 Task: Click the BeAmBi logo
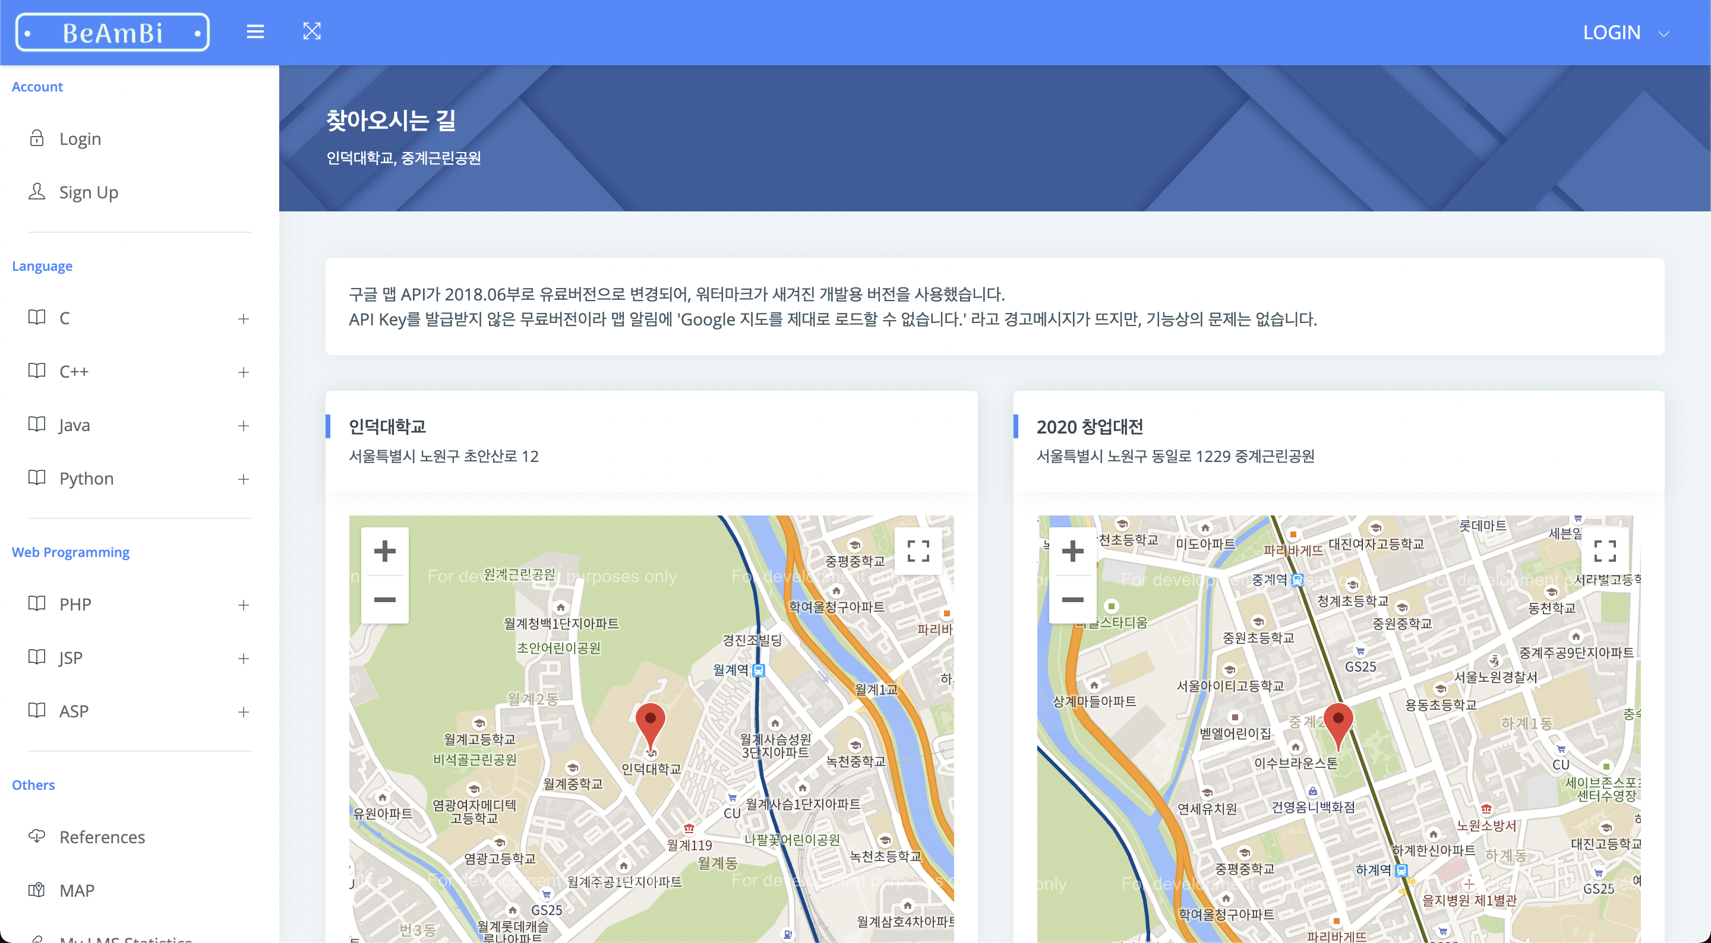tap(112, 33)
